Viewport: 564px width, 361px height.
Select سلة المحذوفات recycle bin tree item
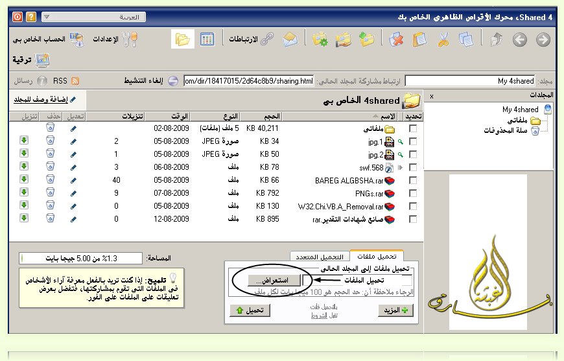506,131
